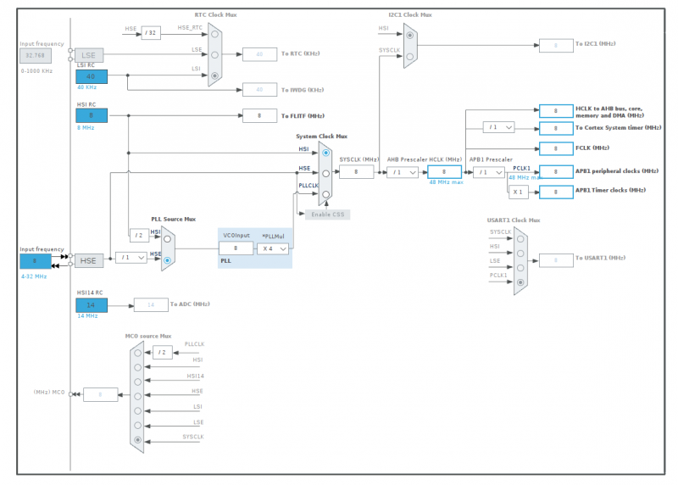Open the AHB Prescaler dropdown
The height and width of the screenshot is (485, 678).
pyautogui.click(x=403, y=172)
